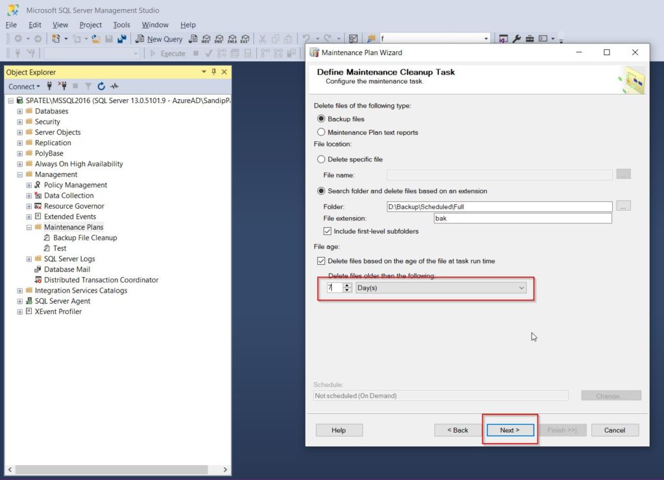
Task: Open the Project menu
Action: click(91, 25)
